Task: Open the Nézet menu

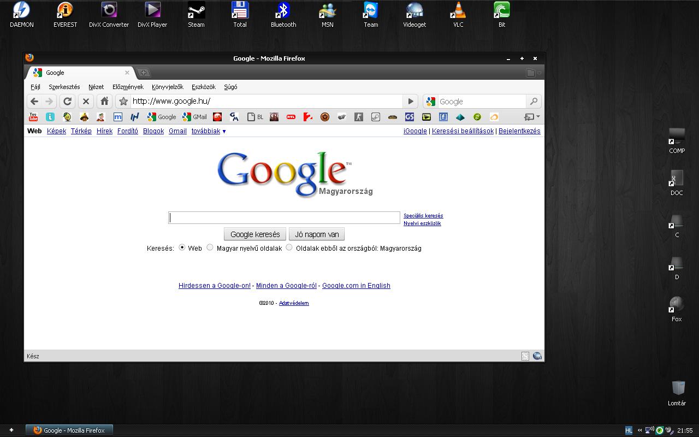Action: point(96,87)
